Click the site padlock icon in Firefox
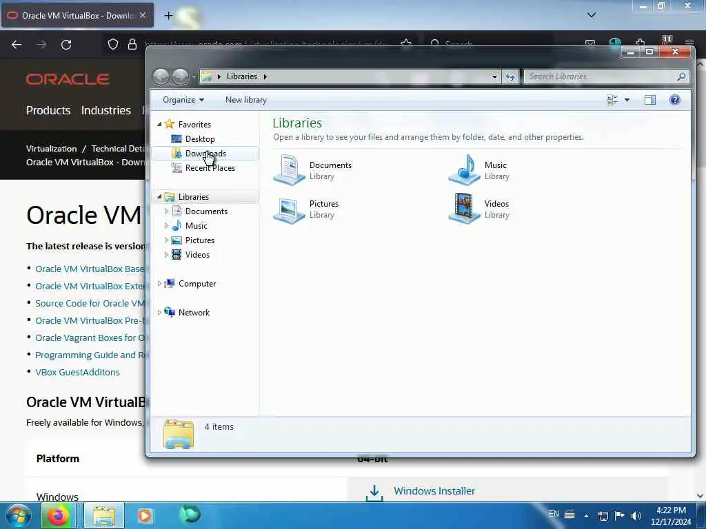The width and height of the screenshot is (706, 529). pyautogui.click(x=132, y=45)
